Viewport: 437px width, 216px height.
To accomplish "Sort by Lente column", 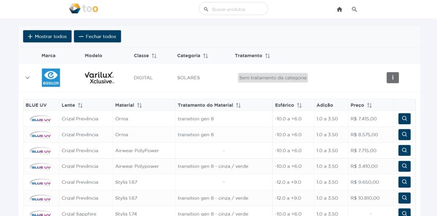I will pos(80,105).
